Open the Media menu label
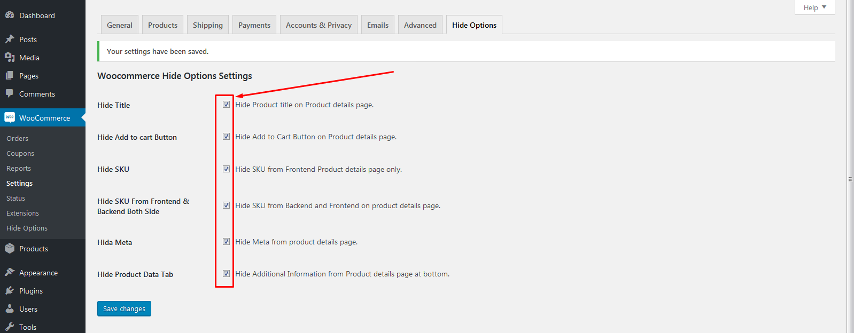The height and width of the screenshot is (333, 854). point(29,58)
